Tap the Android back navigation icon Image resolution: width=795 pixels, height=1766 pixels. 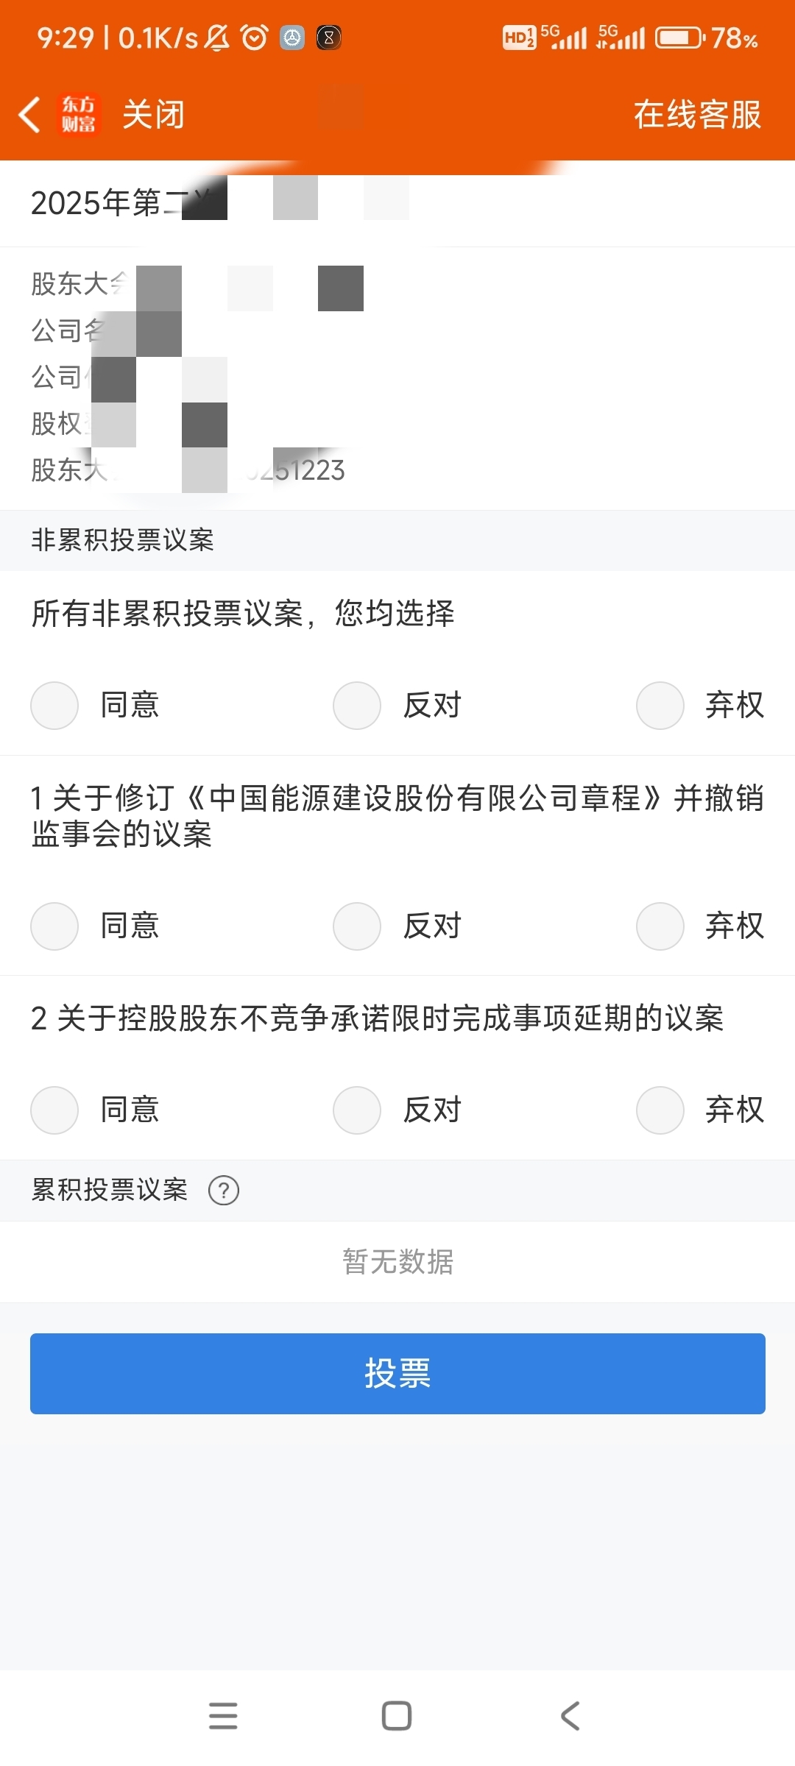click(x=570, y=1715)
